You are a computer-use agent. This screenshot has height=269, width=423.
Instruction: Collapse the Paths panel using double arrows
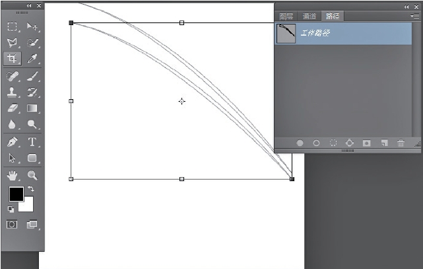[407, 5]
